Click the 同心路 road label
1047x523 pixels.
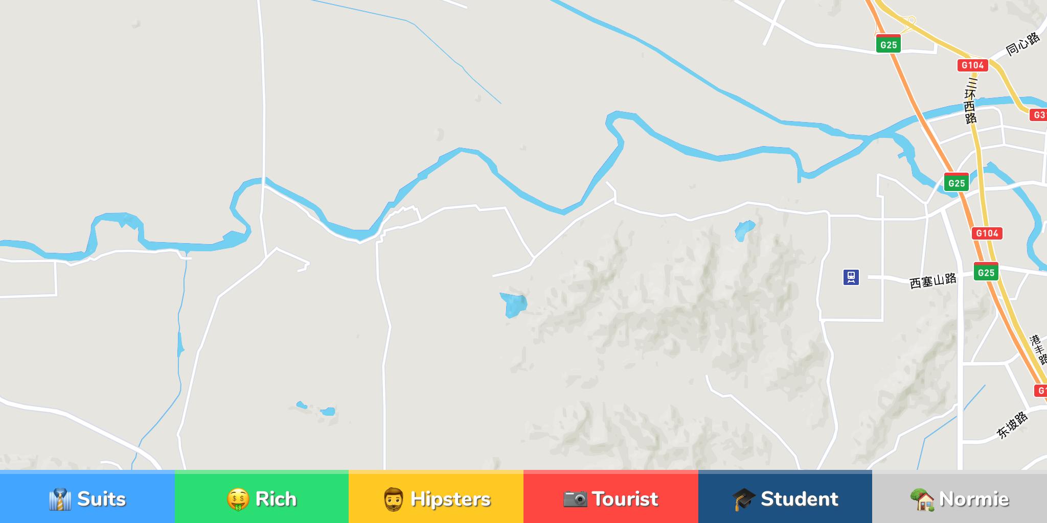pyautogui.click(x=1022, y=44)
